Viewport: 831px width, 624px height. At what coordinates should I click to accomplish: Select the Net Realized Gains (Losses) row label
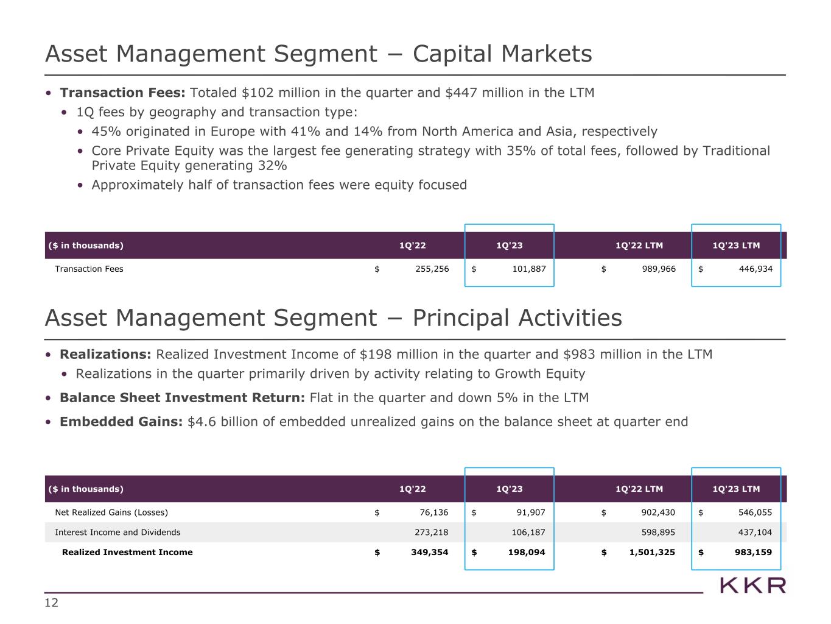point(111,512)
